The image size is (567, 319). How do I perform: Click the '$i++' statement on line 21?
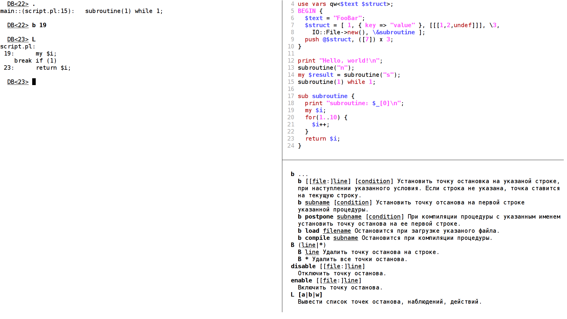tap(321, 124)
